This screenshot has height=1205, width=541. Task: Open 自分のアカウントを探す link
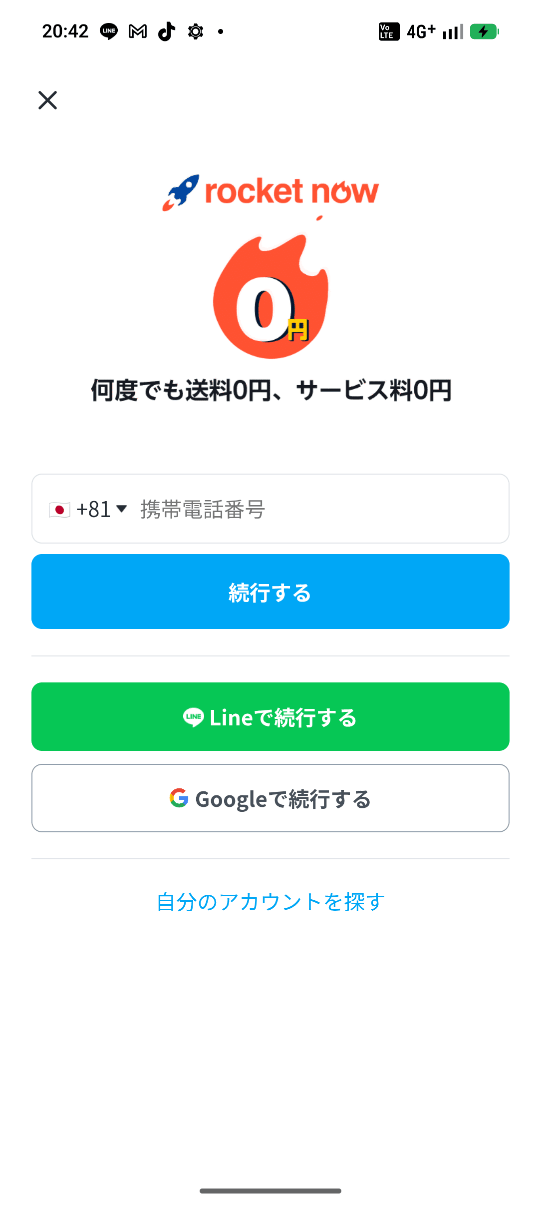click(270, 902)
